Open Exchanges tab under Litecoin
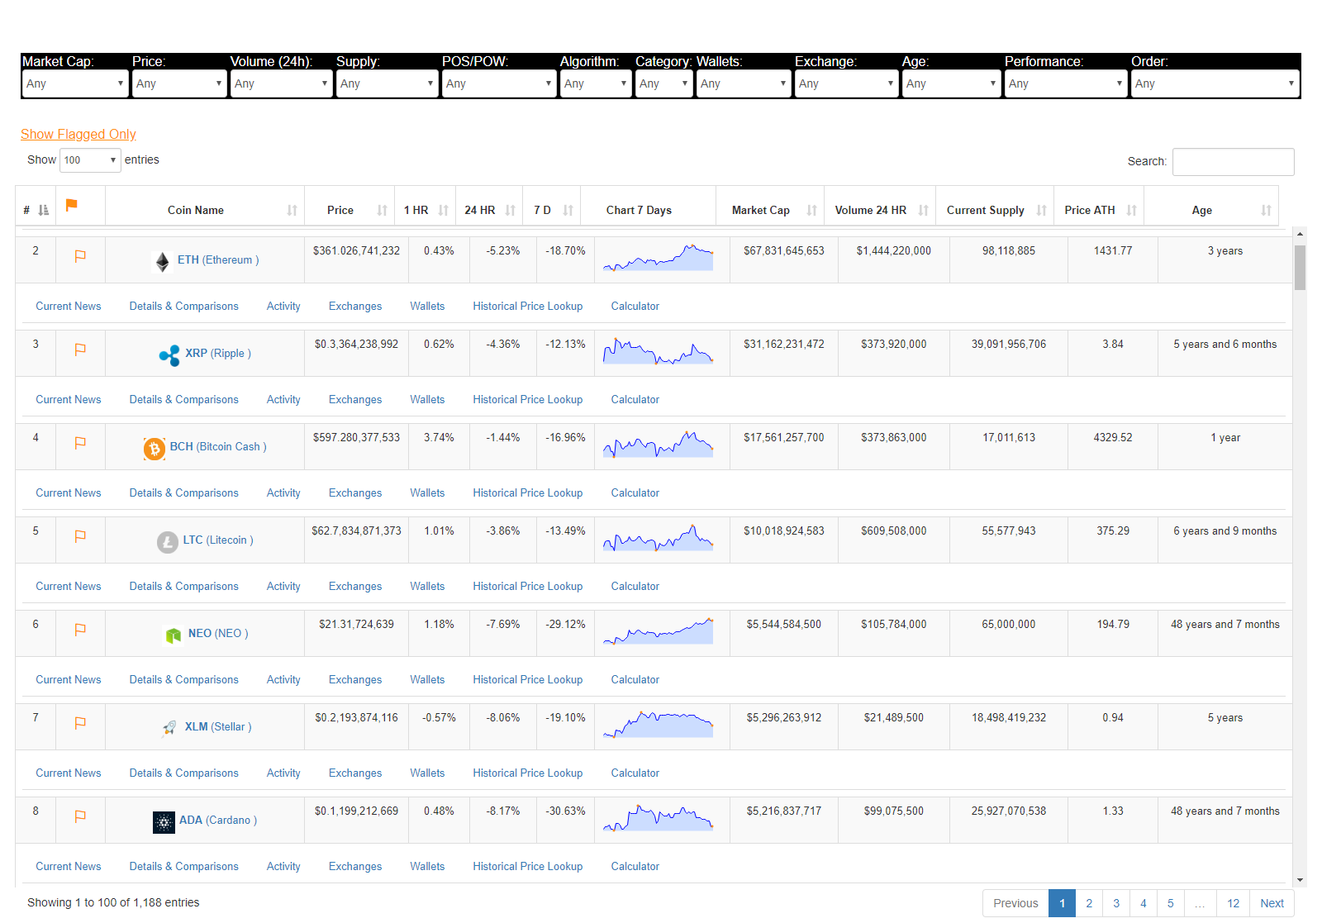This screenshot has height=923, width=1322. click(355, 586)
